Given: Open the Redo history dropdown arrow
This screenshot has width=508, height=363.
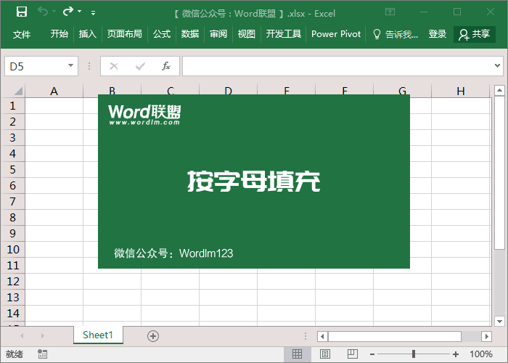Looking at the screenshot, I should pos(79,12).
